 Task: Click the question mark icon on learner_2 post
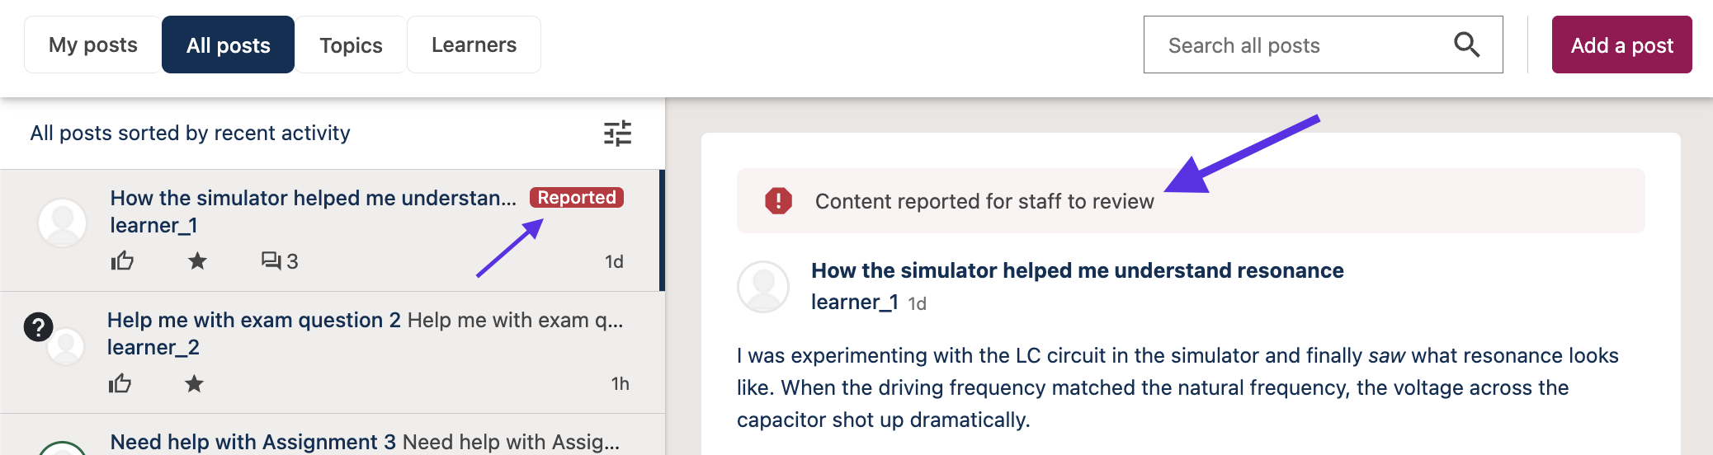[x=38, y=327]
